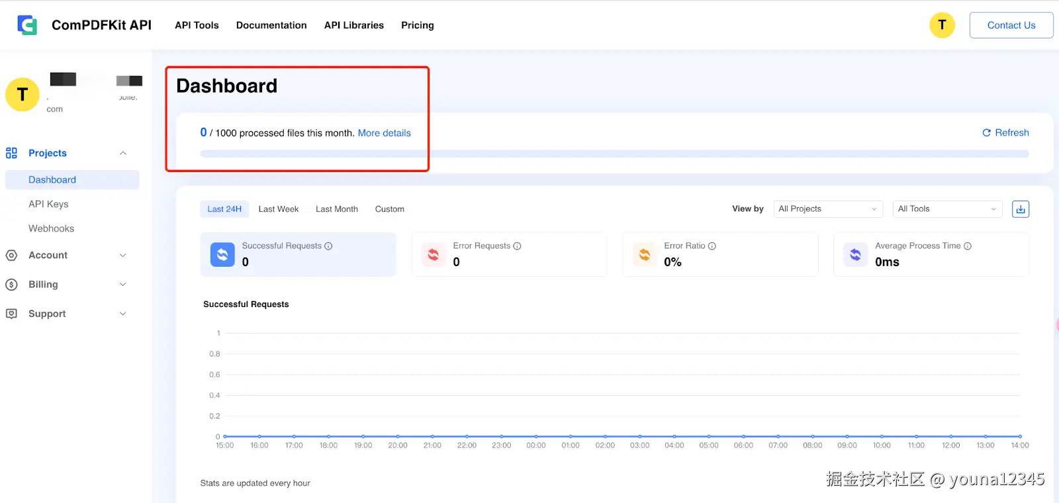This screenshot has height=503, width=1059.
Task: Open Webhooks in sidebar
Action: coord(51,229)
